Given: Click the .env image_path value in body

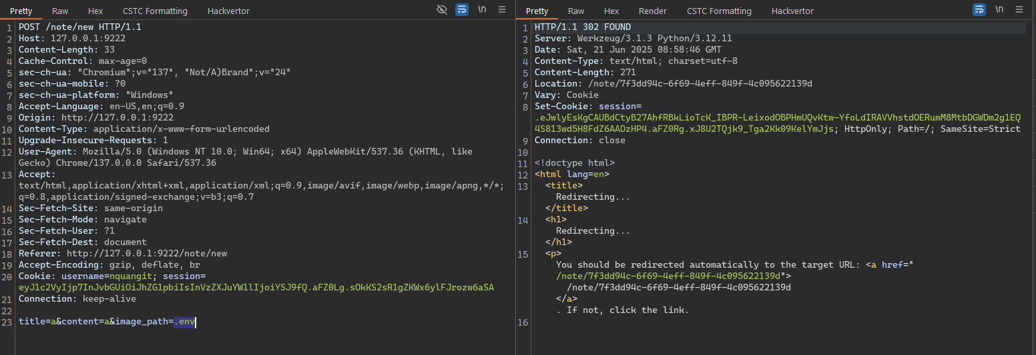Looking at the screenshot, I should tap(184, 322).
